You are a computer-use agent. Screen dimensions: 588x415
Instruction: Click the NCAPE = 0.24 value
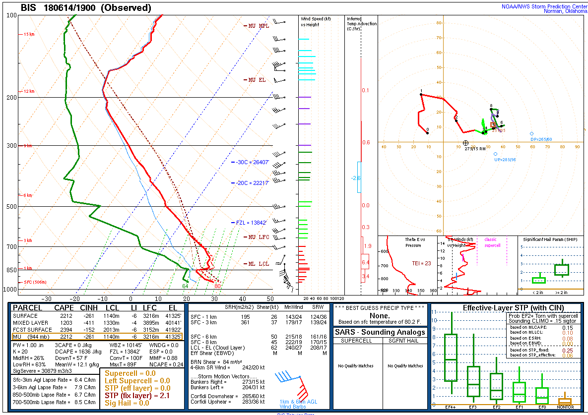pyautogui.click(x=166, y=364)
